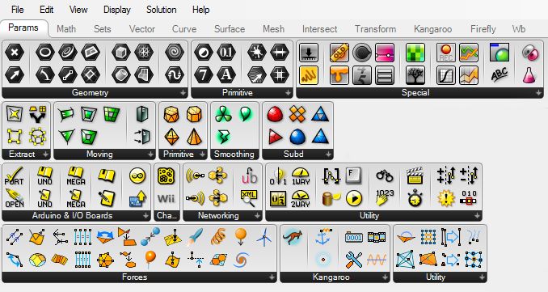The height and width of the screenshot is (292, 548).
Task: Select the Kangaroo physics engine icon
Action: coord(293,237)
